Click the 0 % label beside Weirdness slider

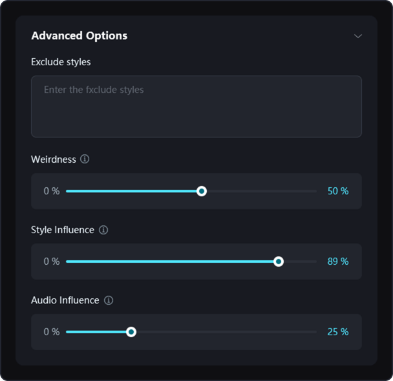(52, 191)
